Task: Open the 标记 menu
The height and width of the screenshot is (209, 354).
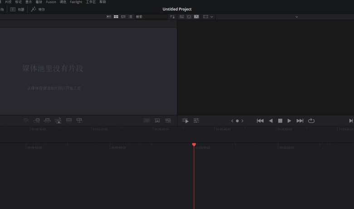Action: pos(19,2)
